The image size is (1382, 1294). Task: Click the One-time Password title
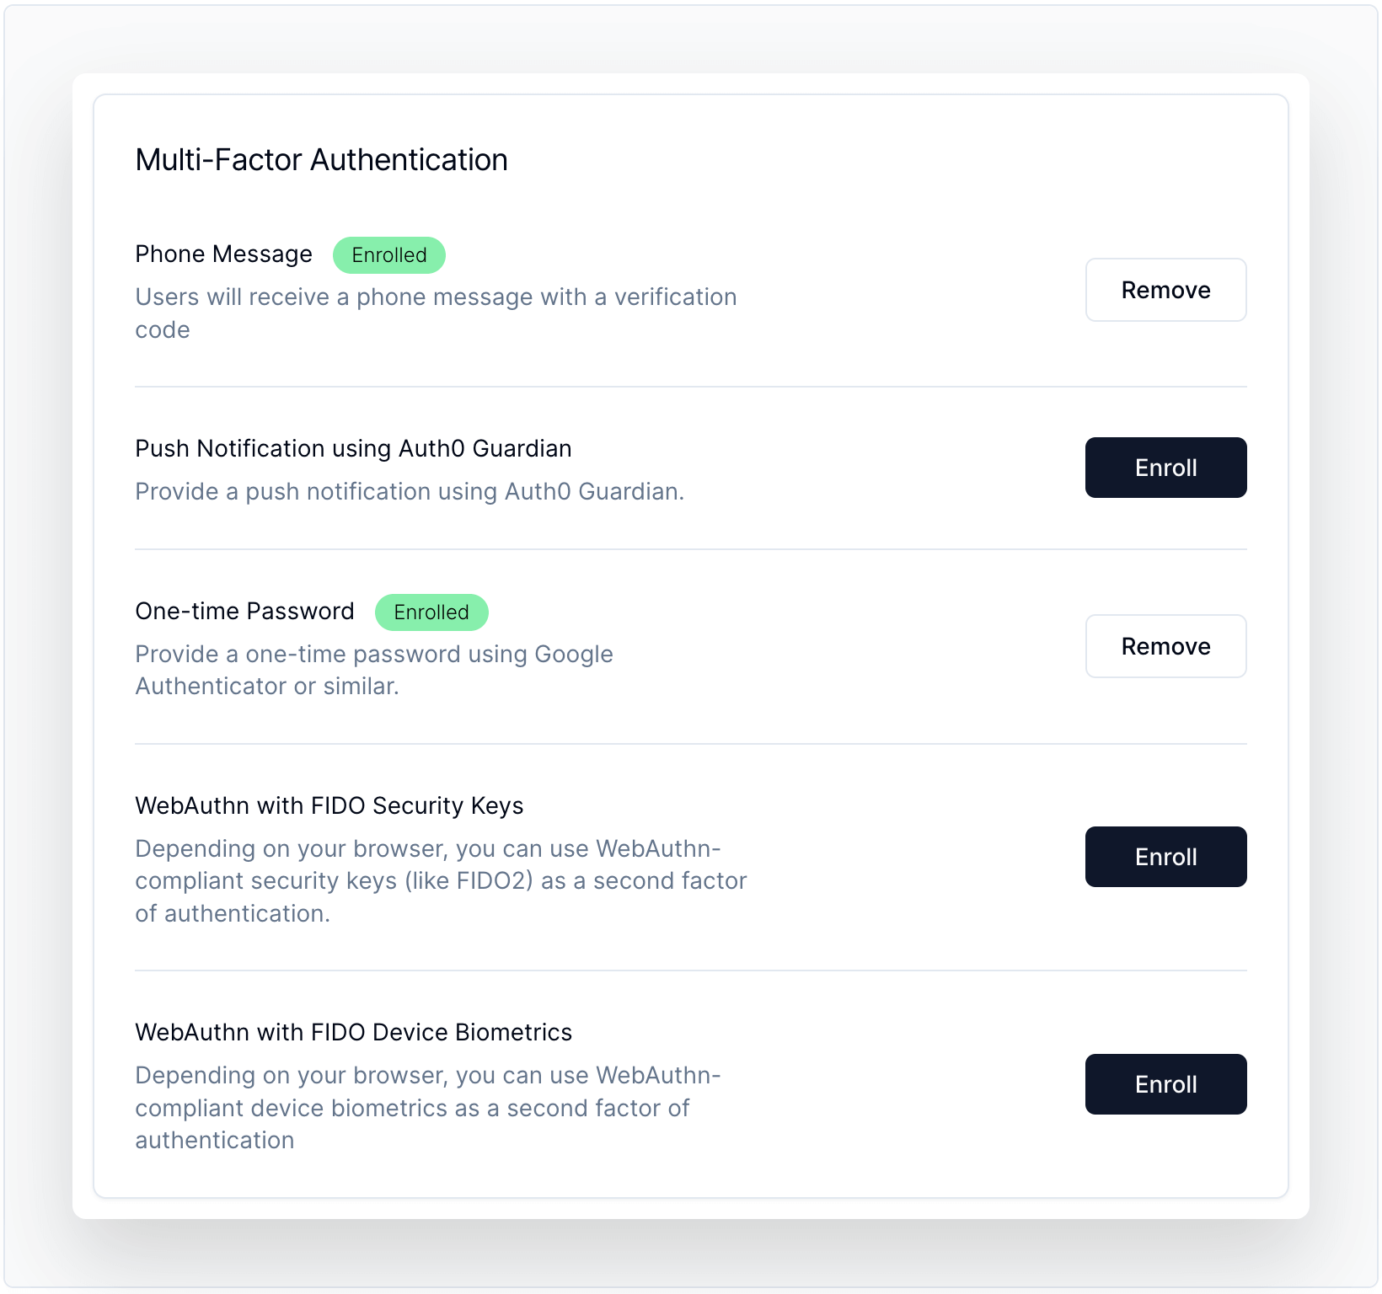point(244,612)
